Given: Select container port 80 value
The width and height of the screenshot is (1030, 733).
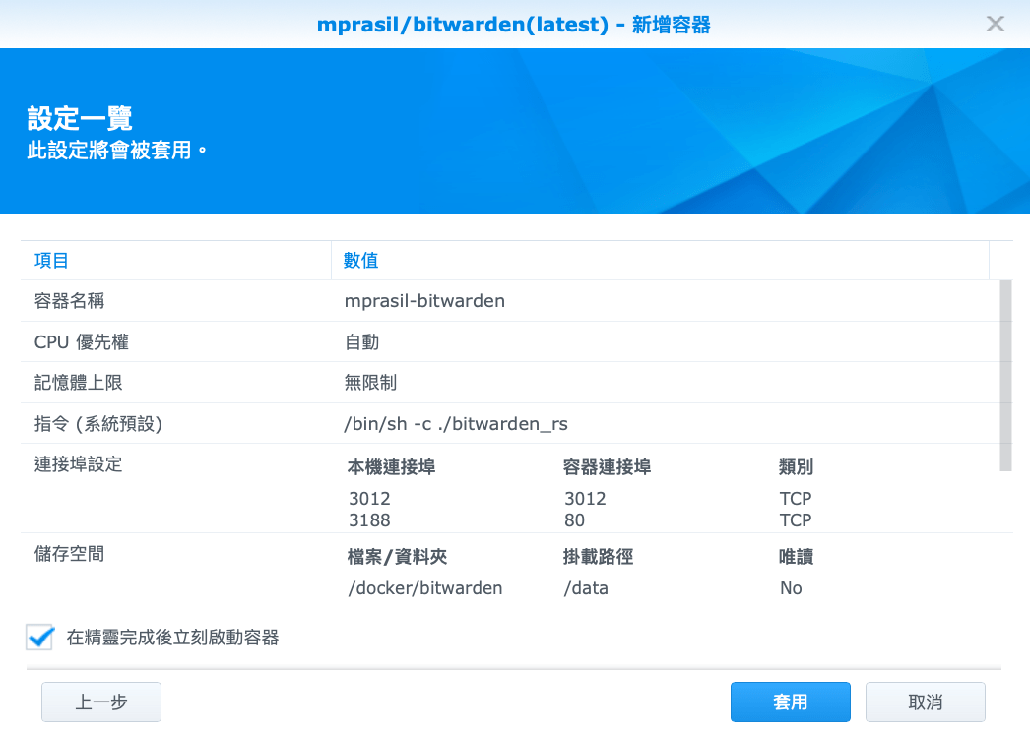Looking at the screenshot, I should (x=575, y=520).
